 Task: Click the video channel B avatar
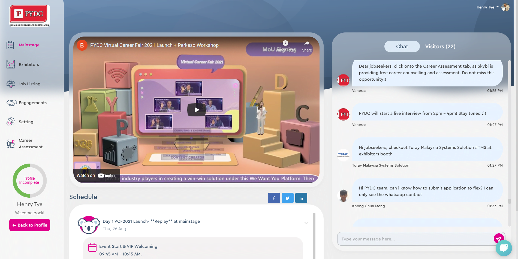pyautogui.click(x=82, y=45)
